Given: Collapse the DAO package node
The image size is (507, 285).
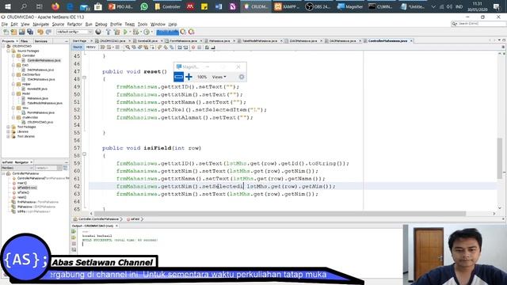Looking at the screenshot, I should 13,65.
